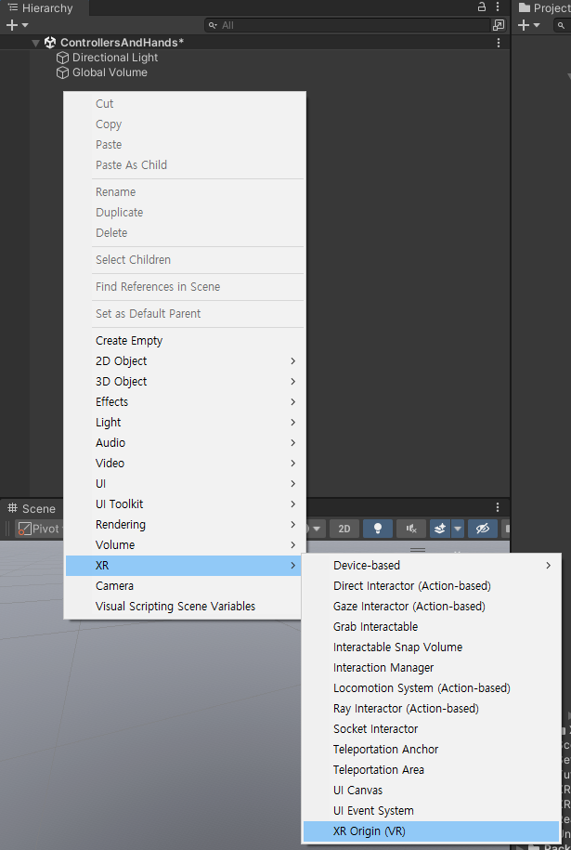
Task: Choose UI Event System
Action: click(x=432, y=811)
